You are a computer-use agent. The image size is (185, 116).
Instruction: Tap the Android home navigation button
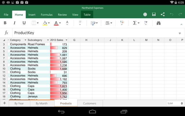[x=92, y=111]
